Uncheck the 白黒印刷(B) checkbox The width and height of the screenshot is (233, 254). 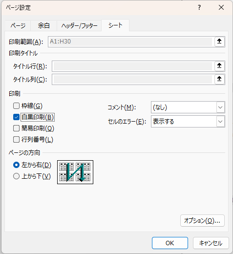click(16, 117)
